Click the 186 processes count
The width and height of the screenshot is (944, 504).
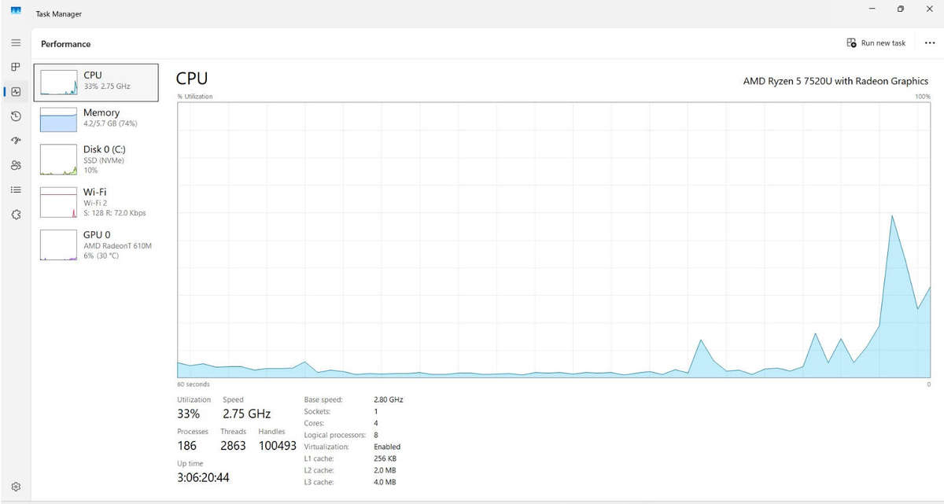187,445
